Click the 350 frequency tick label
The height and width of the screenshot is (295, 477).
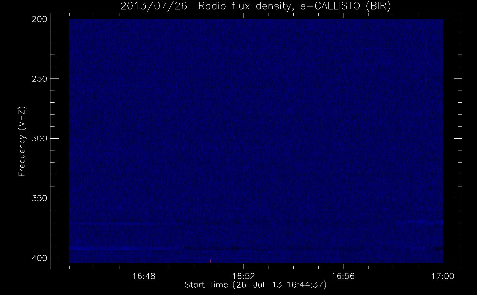pos(39,198)
